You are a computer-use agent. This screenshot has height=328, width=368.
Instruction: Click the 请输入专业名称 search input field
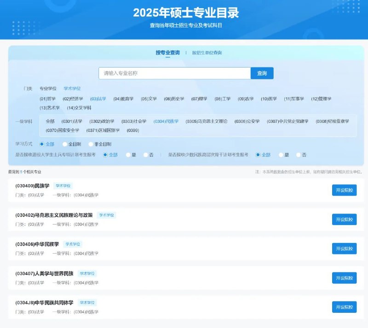click(175, 73)
